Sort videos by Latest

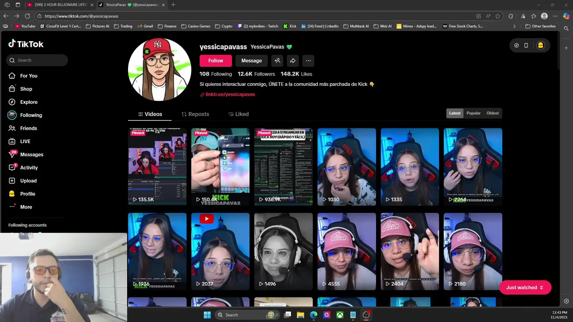[x=455, y=113]
